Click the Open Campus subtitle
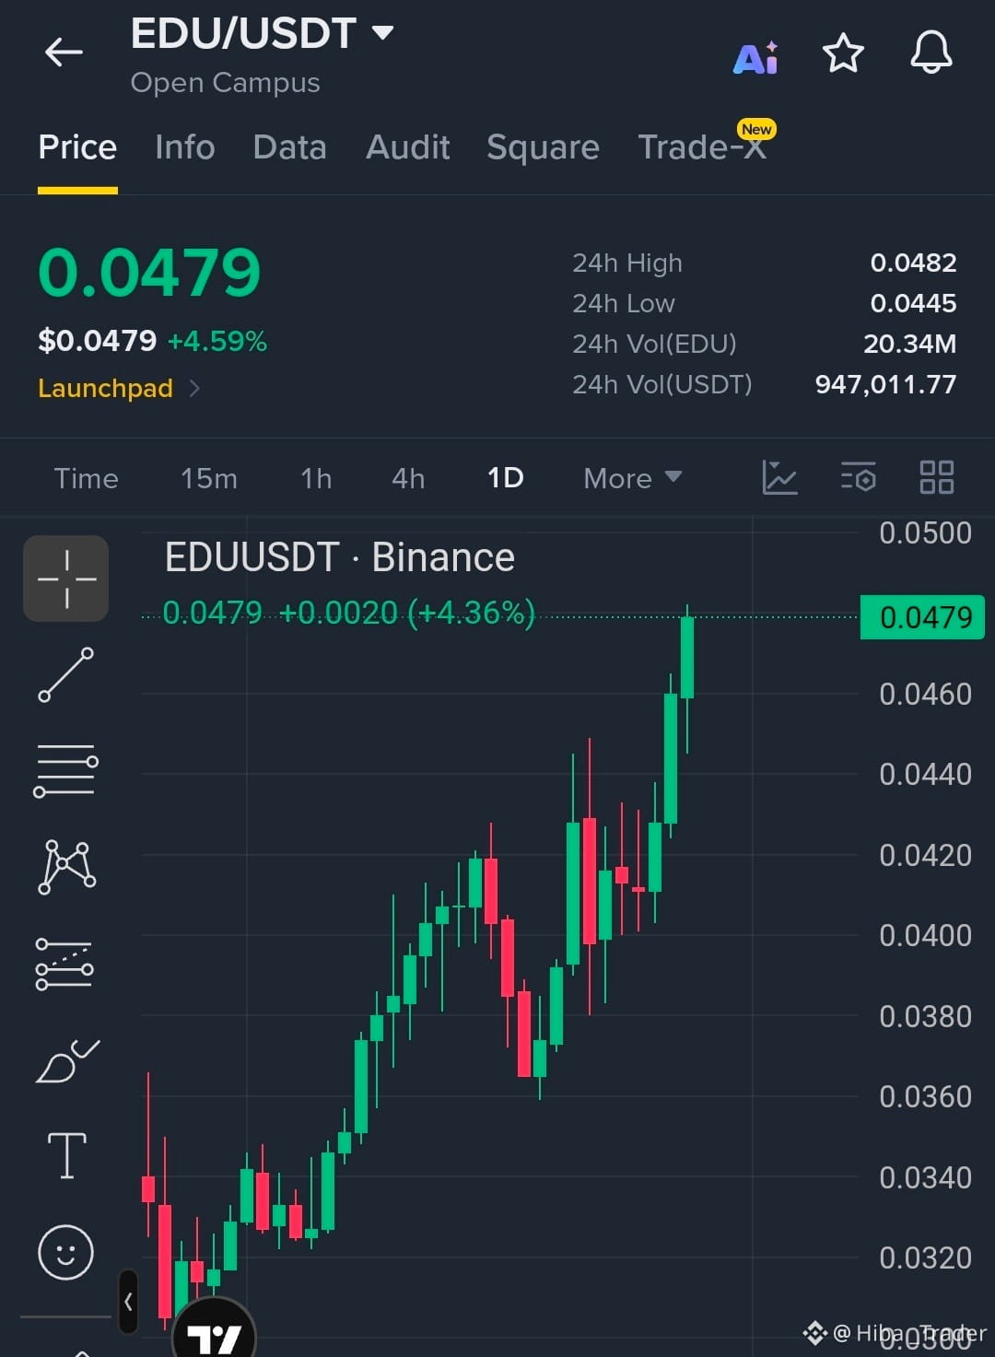995x1357 pixels. click(225, 83)
